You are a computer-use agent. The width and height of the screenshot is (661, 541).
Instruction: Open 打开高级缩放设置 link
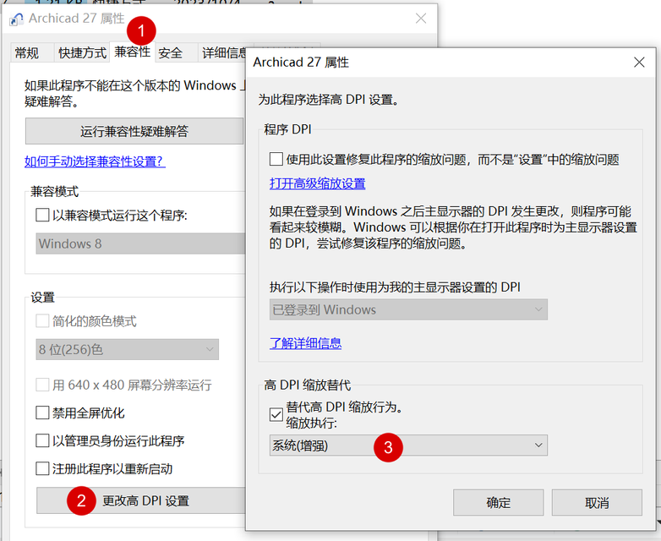[x=318, y=183]
